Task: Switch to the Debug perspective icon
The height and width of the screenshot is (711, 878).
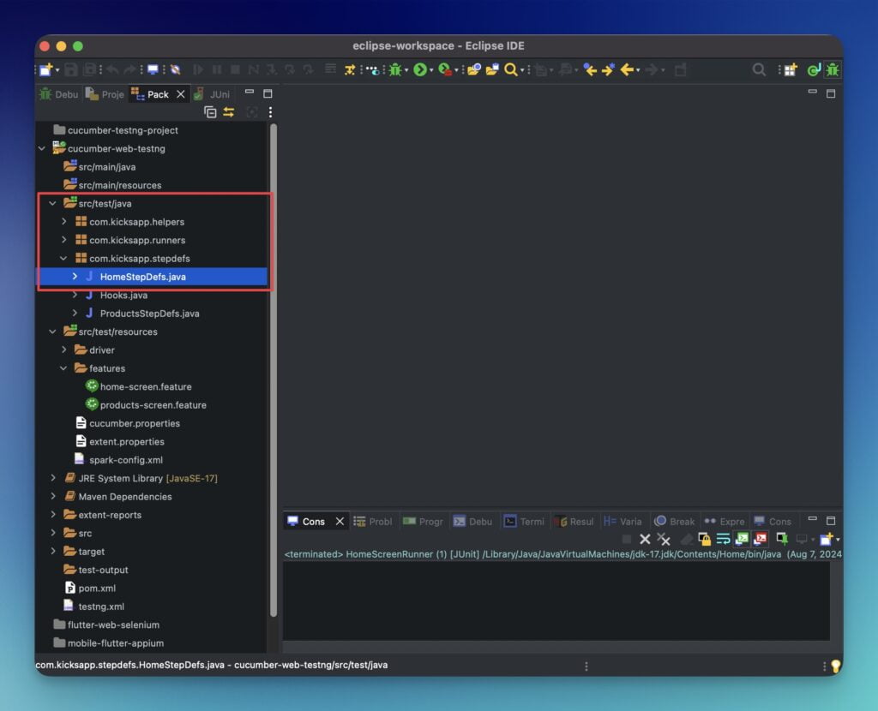Action: 833,70
